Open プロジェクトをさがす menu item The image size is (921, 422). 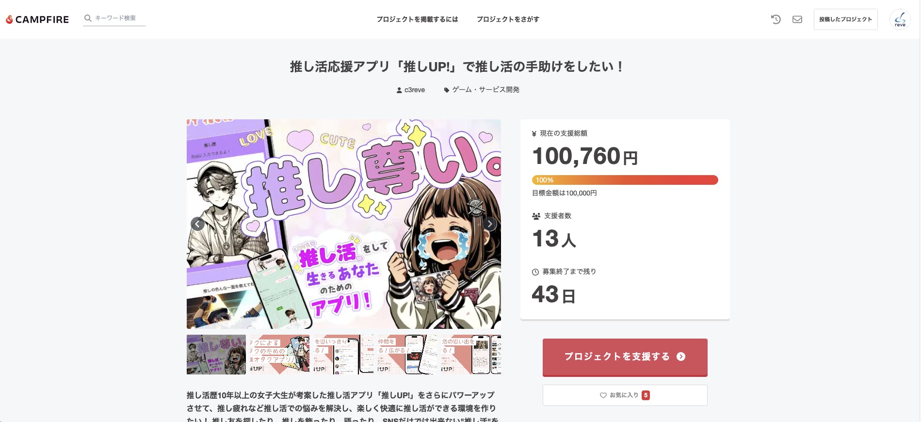click(508, 19)
